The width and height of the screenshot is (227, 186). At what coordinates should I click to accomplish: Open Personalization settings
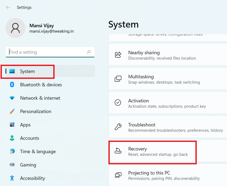(x=50, y=111)
